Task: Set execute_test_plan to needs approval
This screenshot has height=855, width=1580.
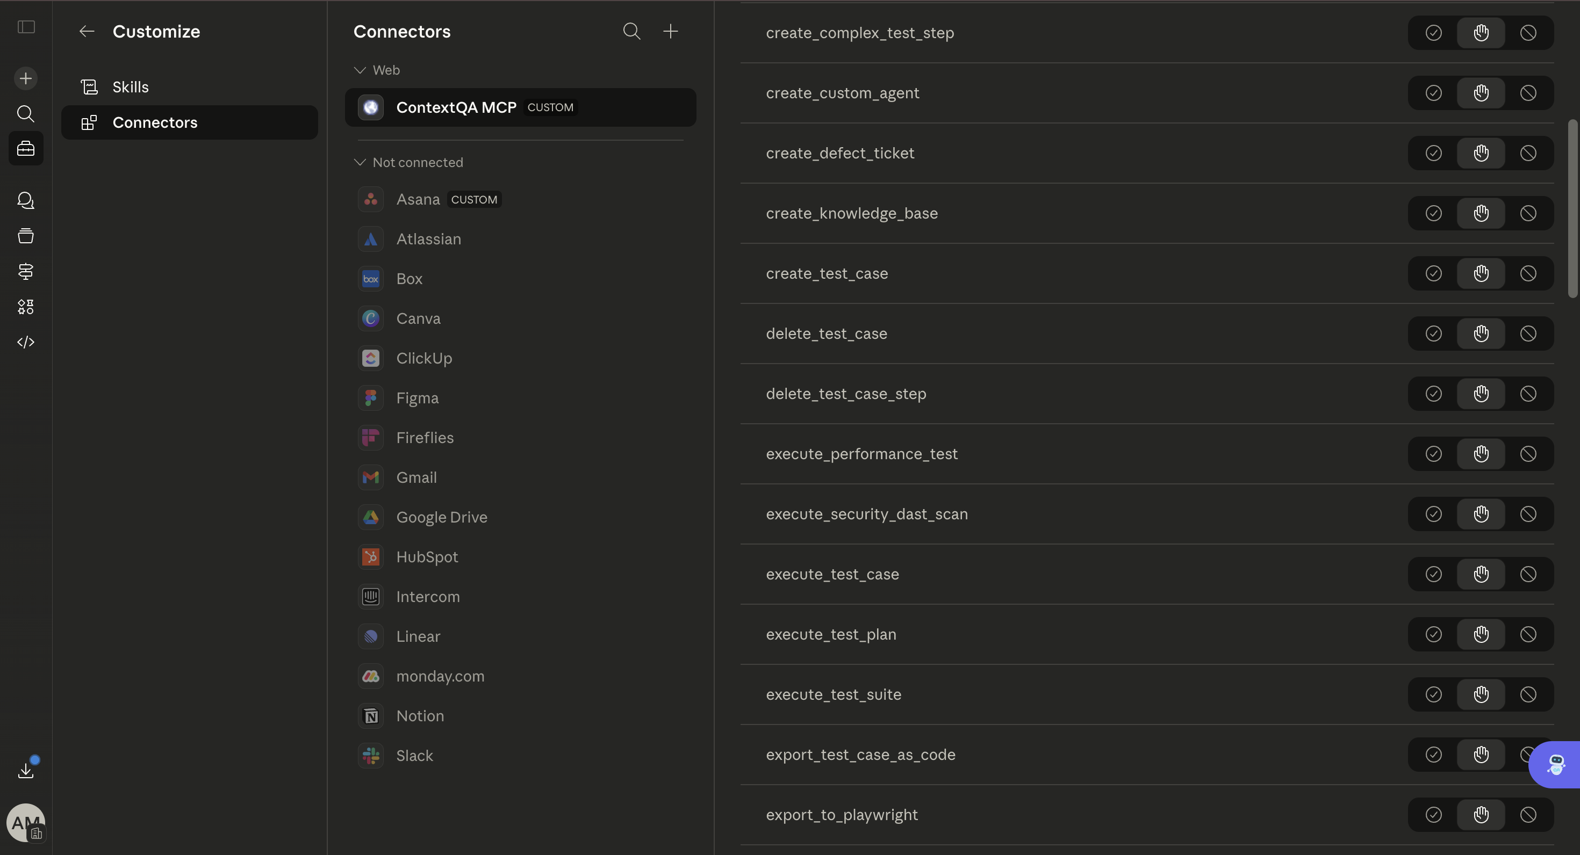Action: pos(1481,634)
